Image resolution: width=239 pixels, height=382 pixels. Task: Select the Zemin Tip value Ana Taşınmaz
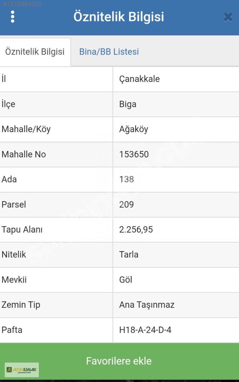click(147, 305)
